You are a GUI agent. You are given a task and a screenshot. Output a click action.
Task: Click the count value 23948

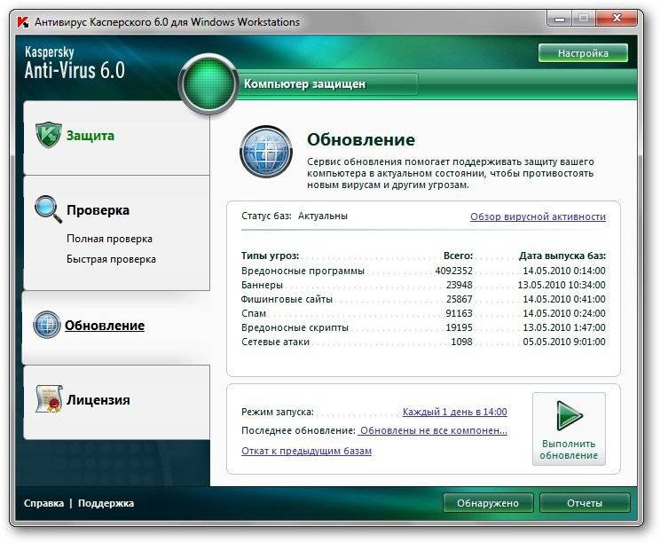(460, 285)
